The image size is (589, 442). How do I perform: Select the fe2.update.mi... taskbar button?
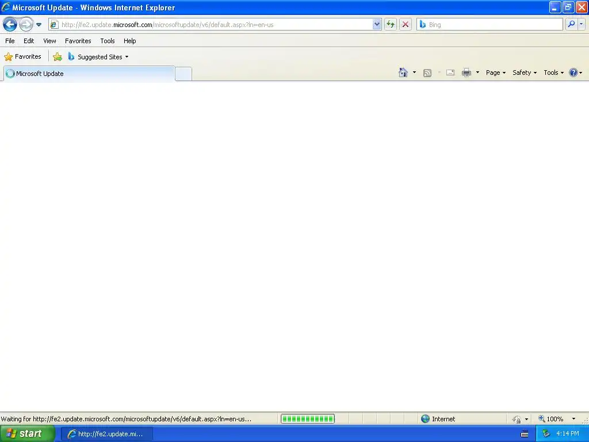point(107,434)
